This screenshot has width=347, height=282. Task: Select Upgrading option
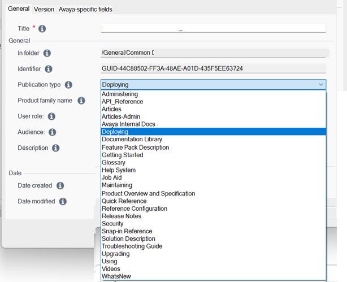click(213, 254)
